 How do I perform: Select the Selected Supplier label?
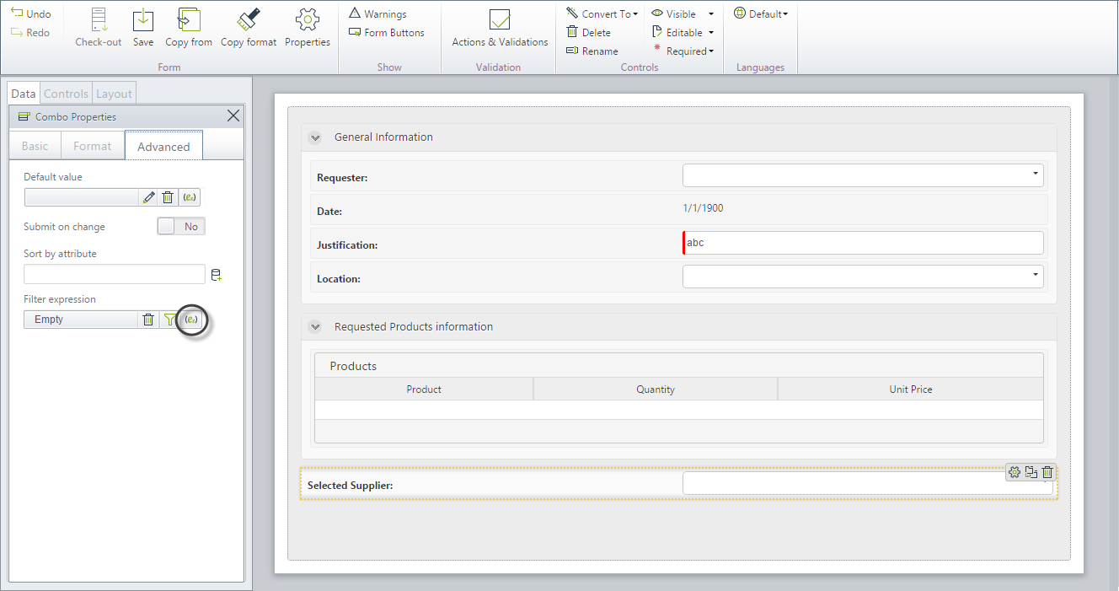coord(350,486)
